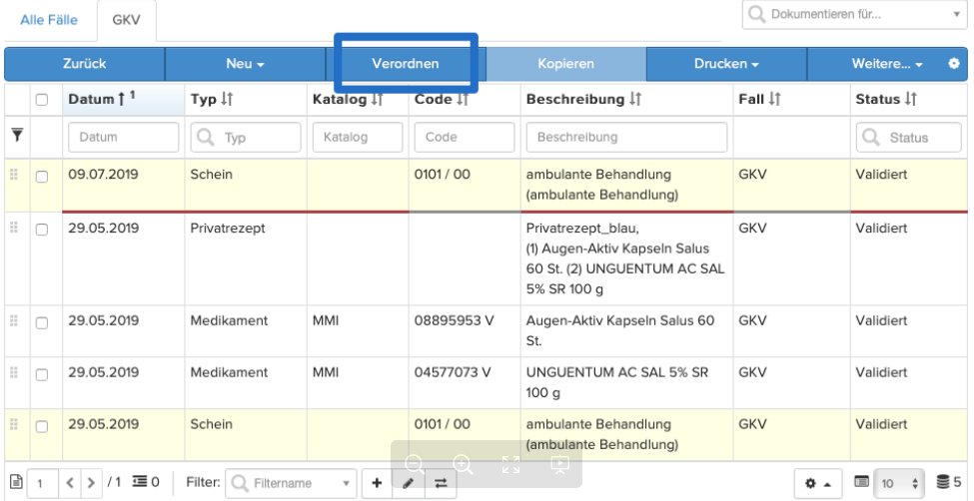The image size is (974, 501).
Task: Sort by the Beschreibung column arrows
Action: (634, 99)
